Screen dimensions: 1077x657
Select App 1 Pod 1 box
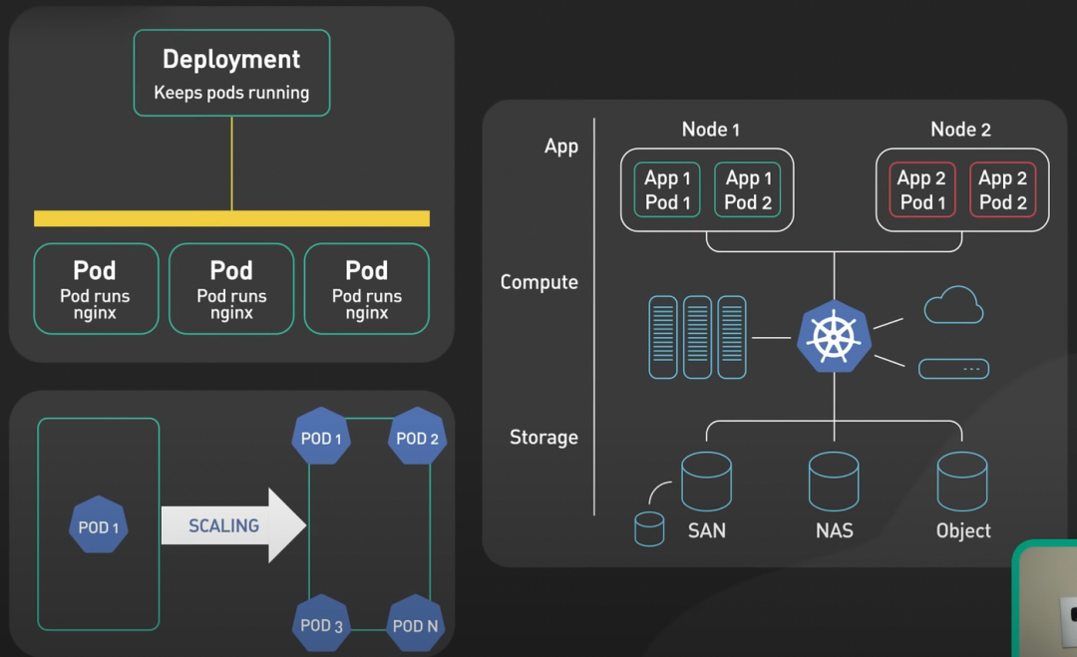(667, 189)
